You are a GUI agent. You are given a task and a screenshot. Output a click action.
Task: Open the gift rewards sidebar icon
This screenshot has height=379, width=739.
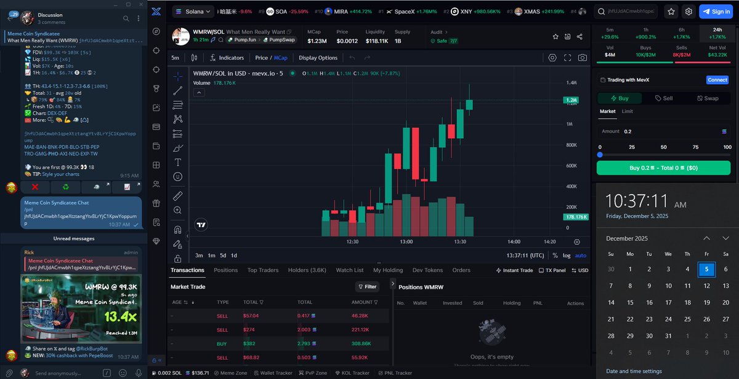click(x=156, y=203)
